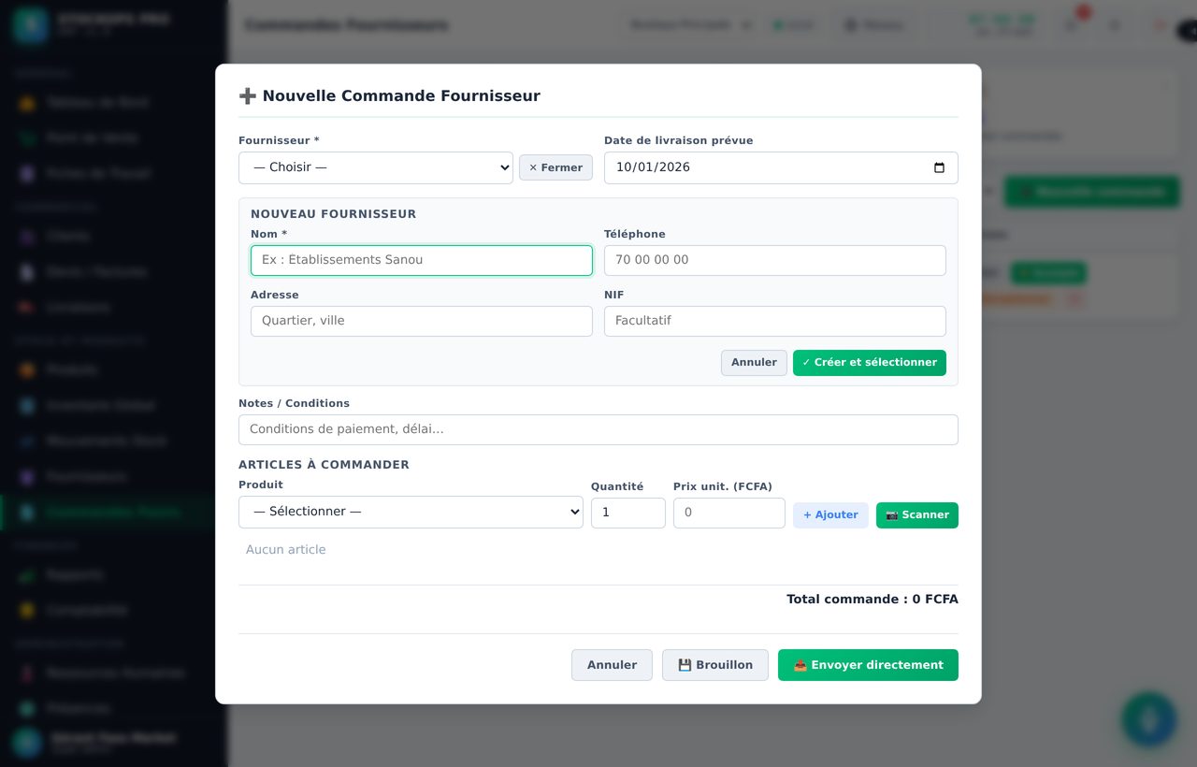The image size is (1197, 767).
Task: Click the Adresse Quartier, ville field
Action: click(422, 321)
